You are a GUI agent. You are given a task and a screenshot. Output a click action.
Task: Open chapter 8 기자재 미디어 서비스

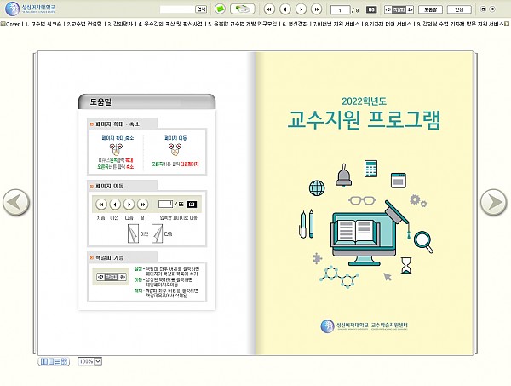[388, 24]
